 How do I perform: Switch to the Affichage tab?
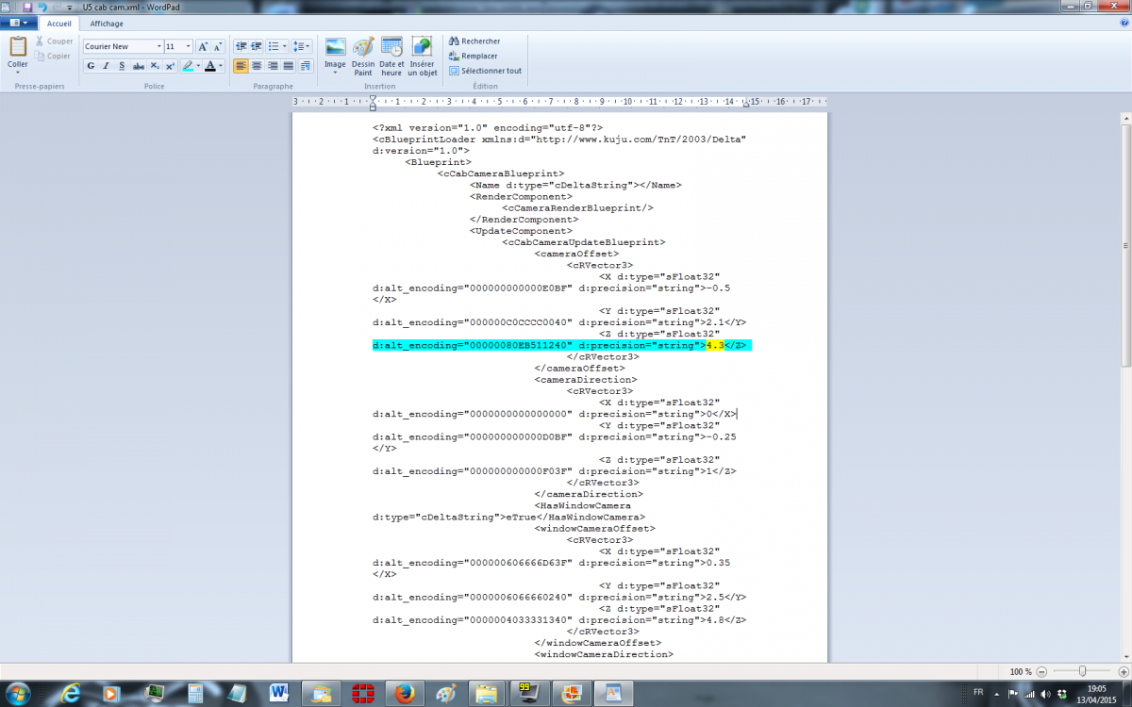point(107,24)
